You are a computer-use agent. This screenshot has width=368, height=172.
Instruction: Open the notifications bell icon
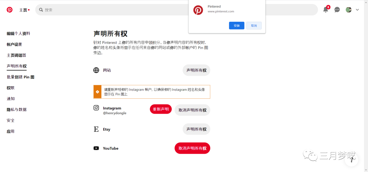(325, 10)
